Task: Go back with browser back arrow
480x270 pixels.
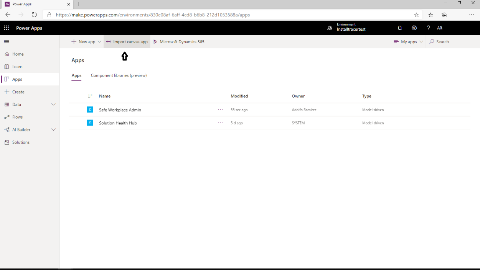Action: coord(8,15)
